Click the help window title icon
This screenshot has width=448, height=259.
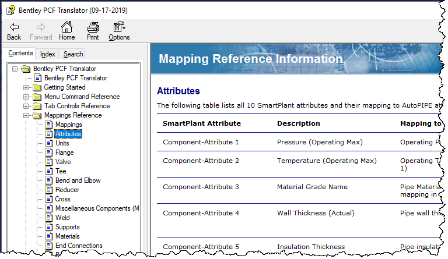[x=10, y=10]
